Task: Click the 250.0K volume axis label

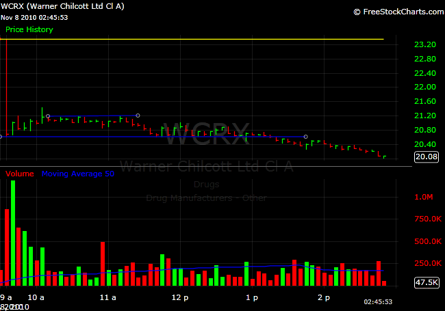Action: click(x=428, y=263)
